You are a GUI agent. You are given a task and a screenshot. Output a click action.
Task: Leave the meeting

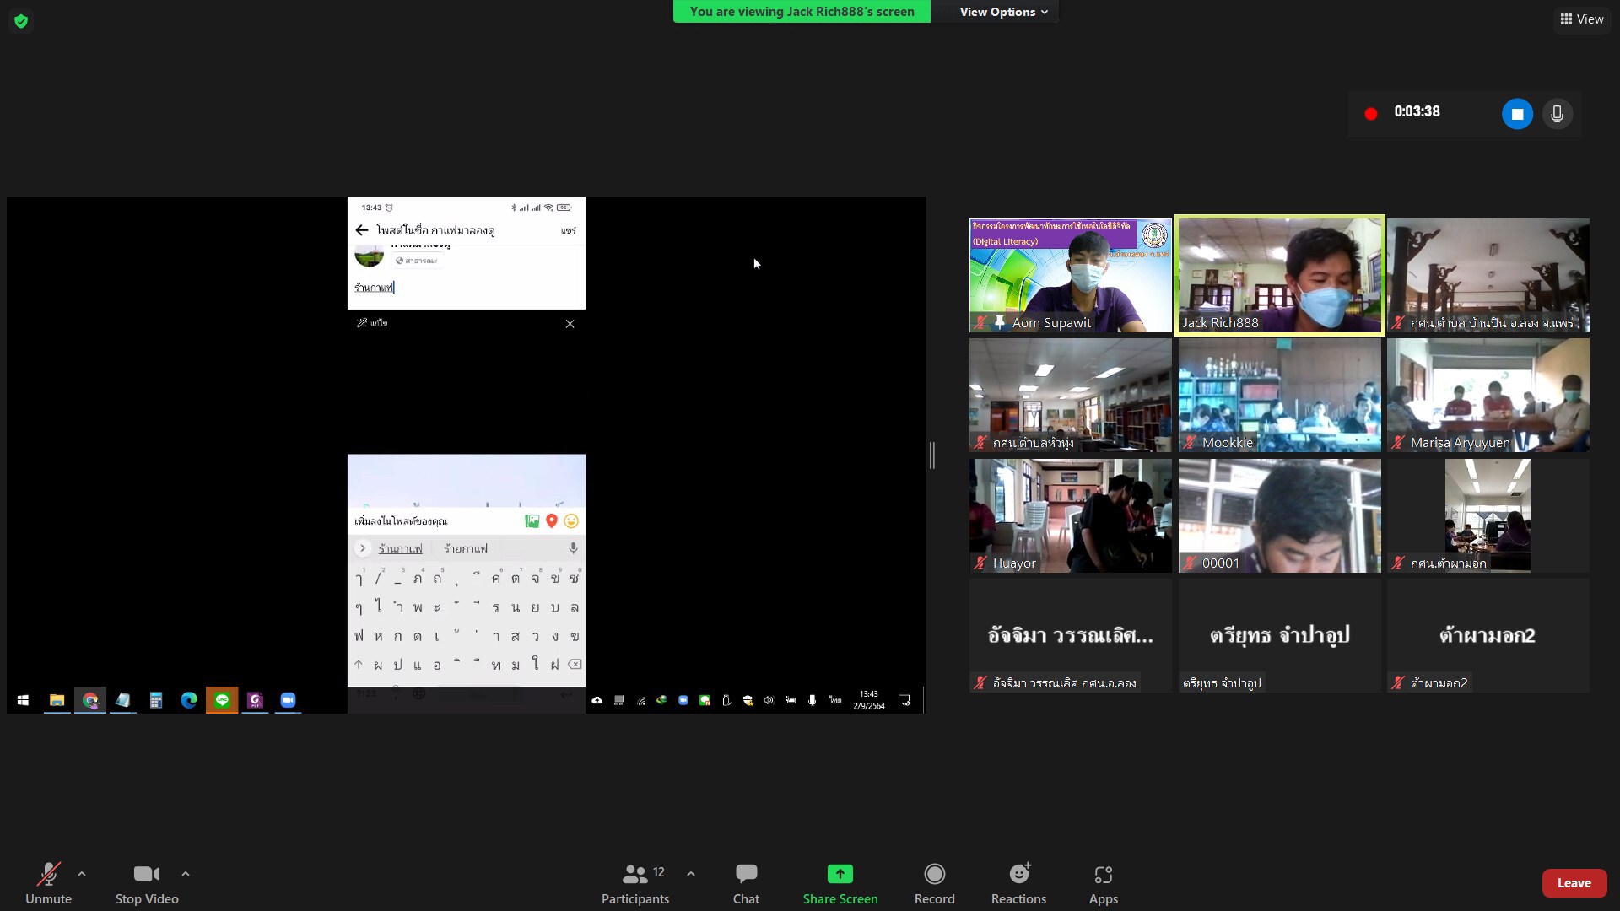(x=1574, y=883)
